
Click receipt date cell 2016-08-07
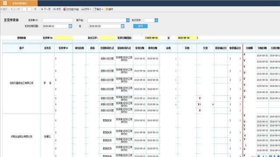pyautogui.click(x=153, y=89)
